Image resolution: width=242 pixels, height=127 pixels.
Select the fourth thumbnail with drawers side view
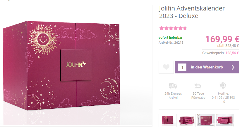(x=225, y=120)
